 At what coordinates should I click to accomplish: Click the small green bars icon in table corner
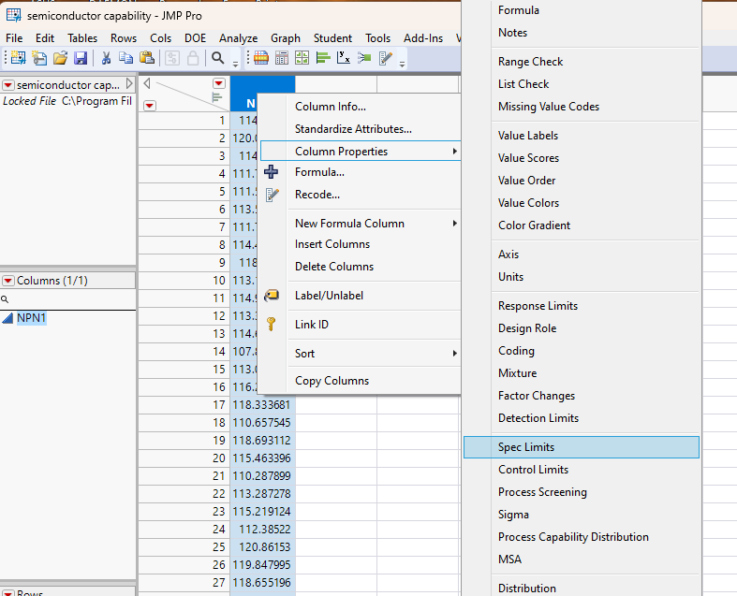[x=216, y=97]
